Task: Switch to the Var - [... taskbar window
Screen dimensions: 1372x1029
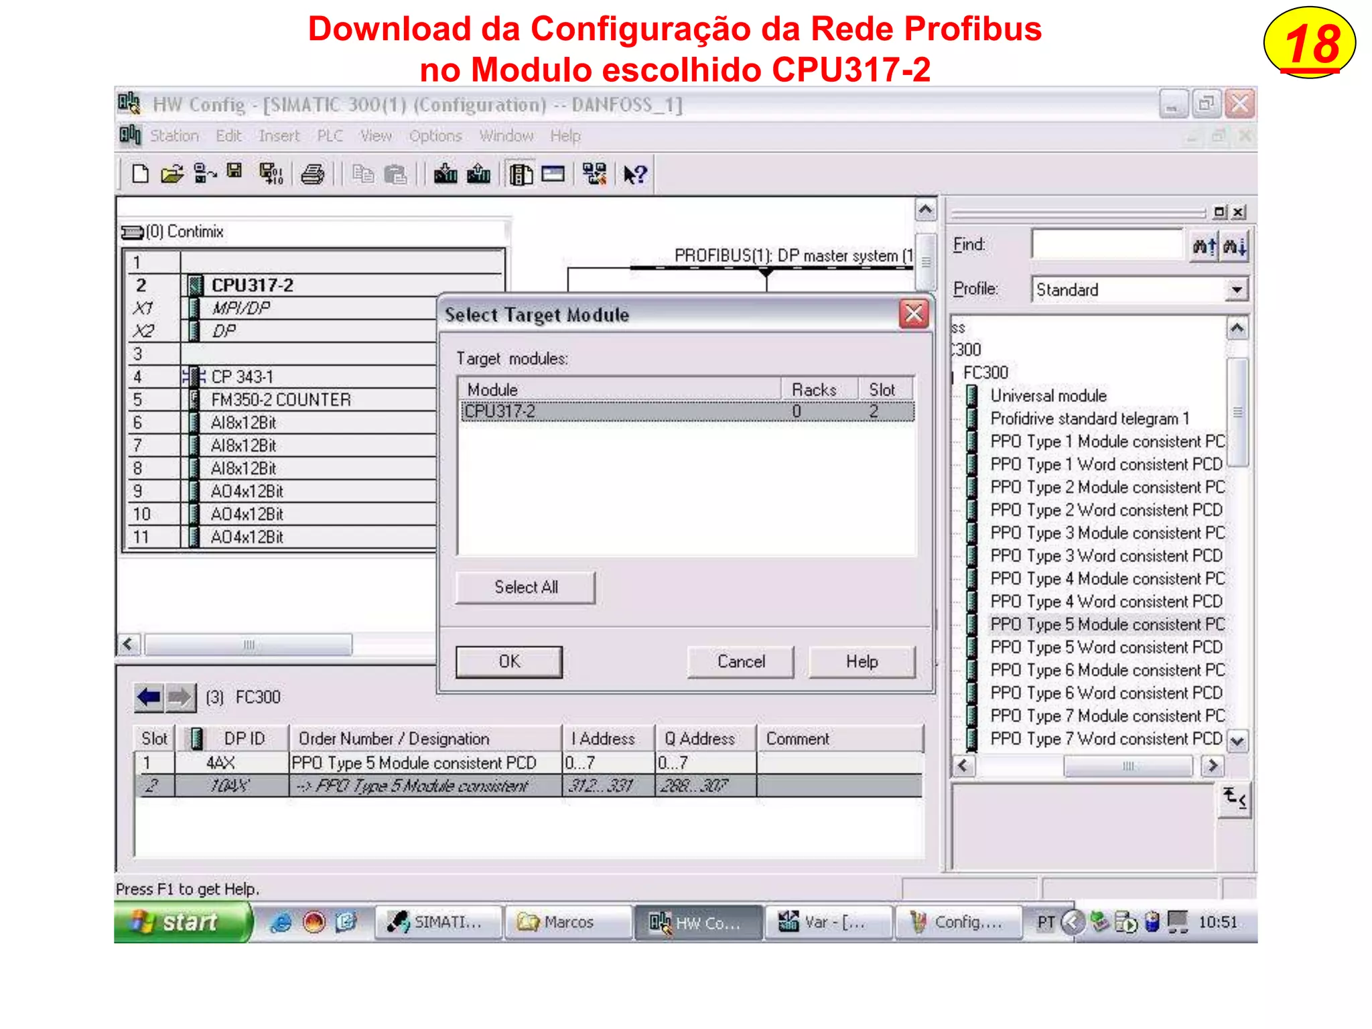Action: 828,922
